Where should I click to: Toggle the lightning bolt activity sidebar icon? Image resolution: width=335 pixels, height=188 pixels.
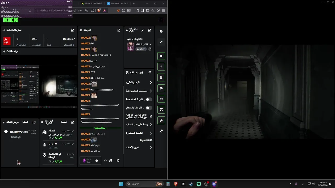tap(161, 67)
